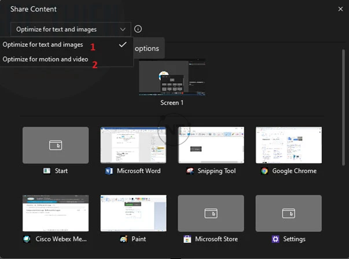Select the Microsoft Store placeholder tile

(211, 213)
